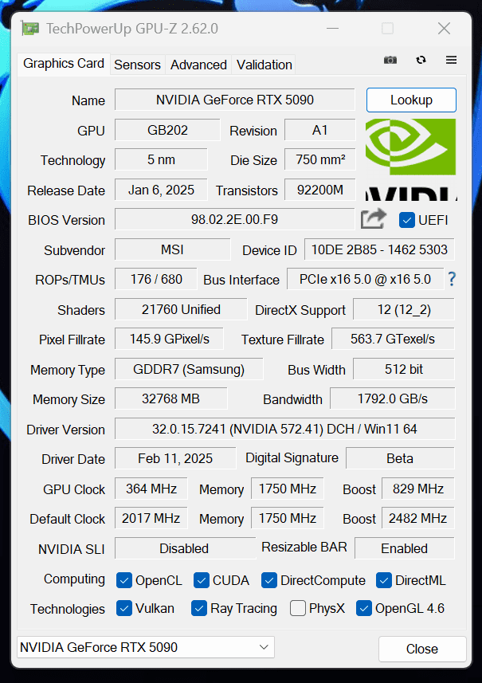Viewport: 482px width, 683px height.
Task: Click the Resizable BAR field Enabled
Action: (405, 548)
